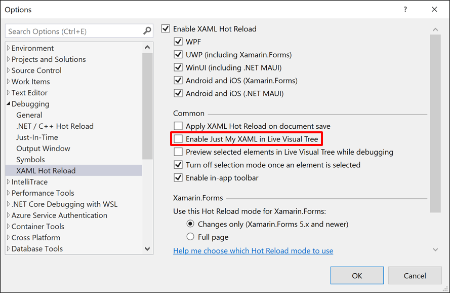Click the chevron below the Hot Reload link
The width and height of the screenshot is (450, 293).
[435, 250]
